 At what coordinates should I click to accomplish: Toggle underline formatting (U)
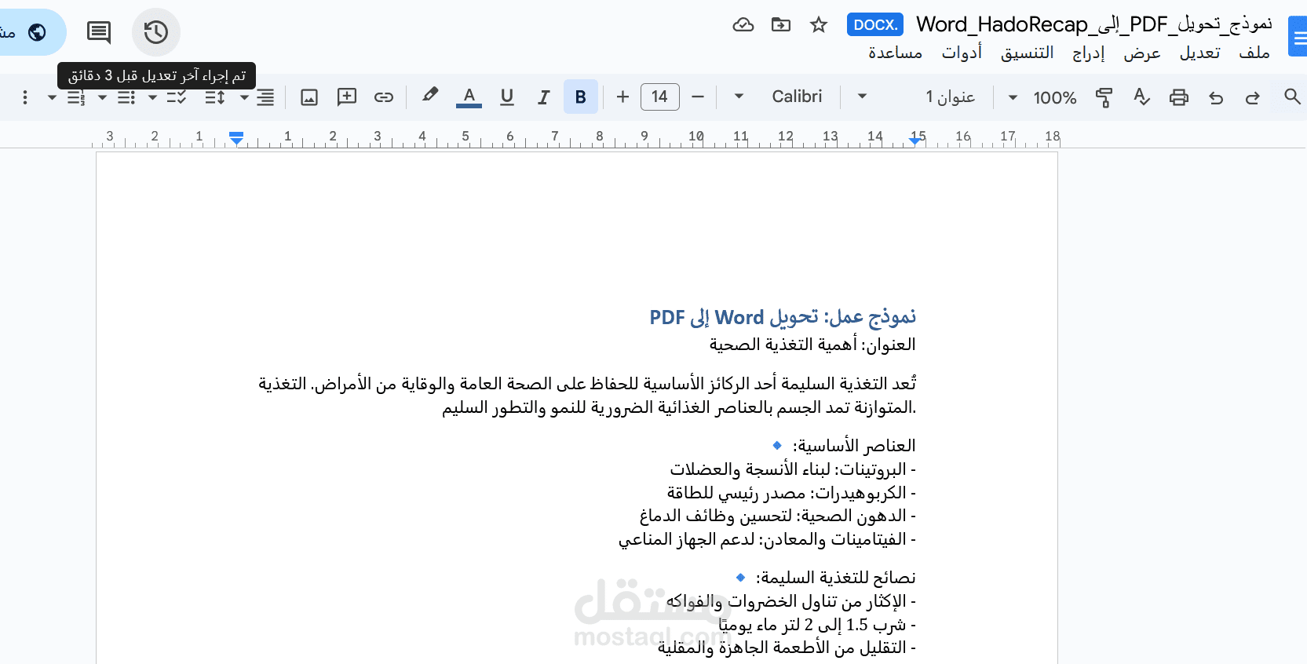coord(506,97)
